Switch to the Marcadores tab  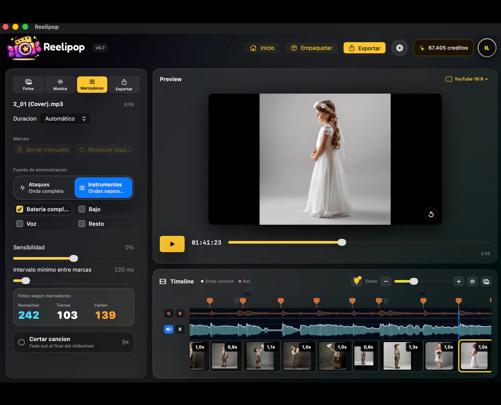tap(92, 84)
